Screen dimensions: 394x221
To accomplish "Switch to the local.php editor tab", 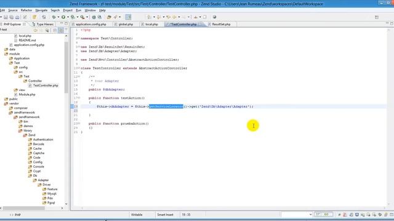I will coord(151,25).
